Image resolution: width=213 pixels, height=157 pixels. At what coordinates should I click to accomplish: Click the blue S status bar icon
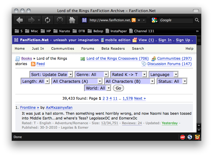tap(190, 137)
